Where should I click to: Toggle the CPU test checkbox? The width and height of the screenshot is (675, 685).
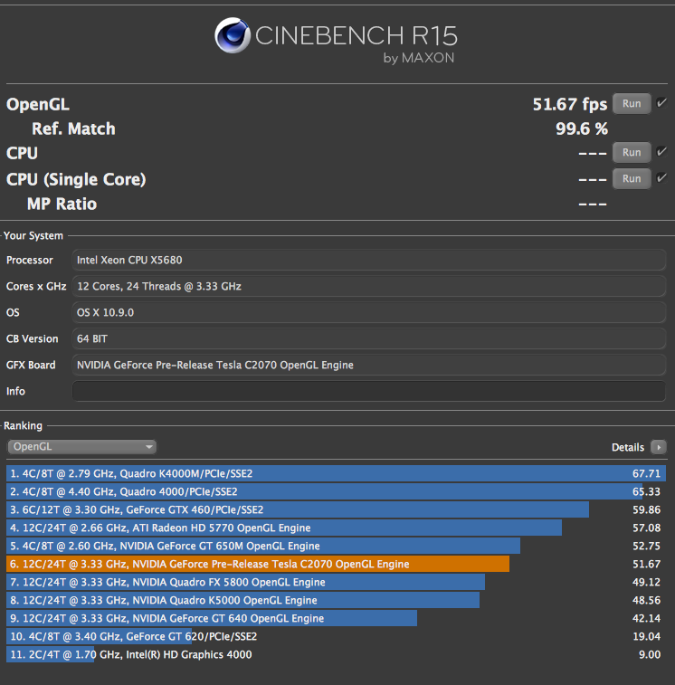click(x=661, y=152)
